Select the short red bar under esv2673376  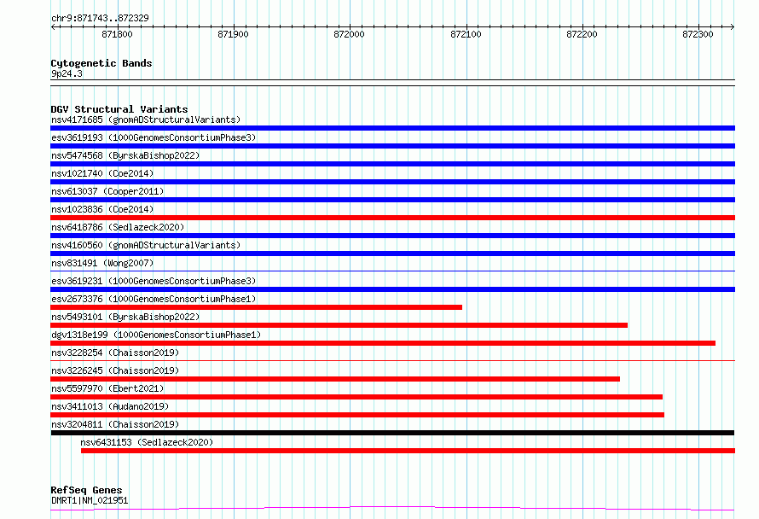tap(256, 307)
